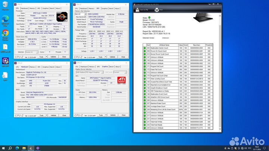Click green status icon for Wear Leveling Count
The height and width of the screenshot is (151, 269).
click(x=145, y=79)
